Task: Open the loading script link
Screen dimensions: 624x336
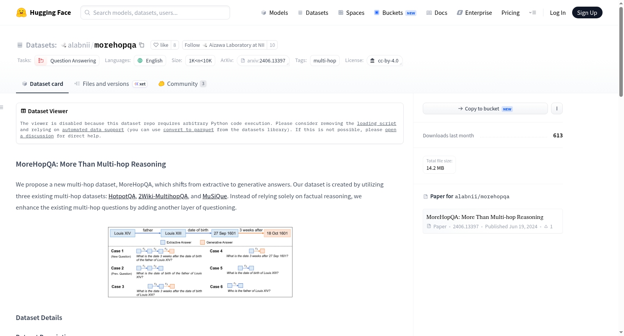Action: click(x=376, y=123)
